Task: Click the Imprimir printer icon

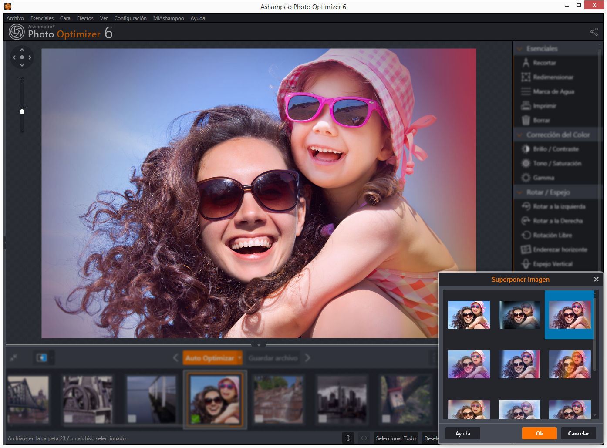Action: pyautogui.click(x=526, y=106)
